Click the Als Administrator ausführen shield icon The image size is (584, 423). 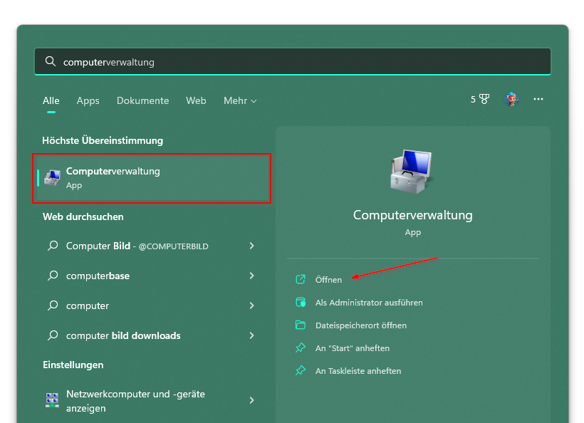(x=301, y=302)
